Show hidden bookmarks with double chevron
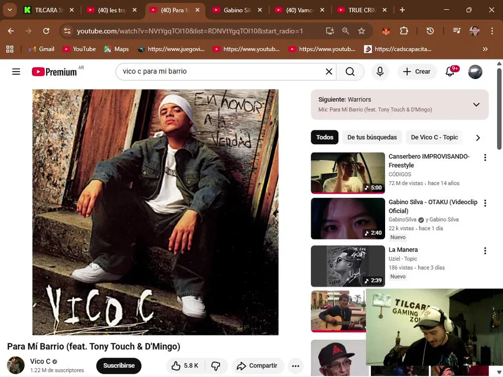This screenshot has width=503, height=377. pos(485,49)
